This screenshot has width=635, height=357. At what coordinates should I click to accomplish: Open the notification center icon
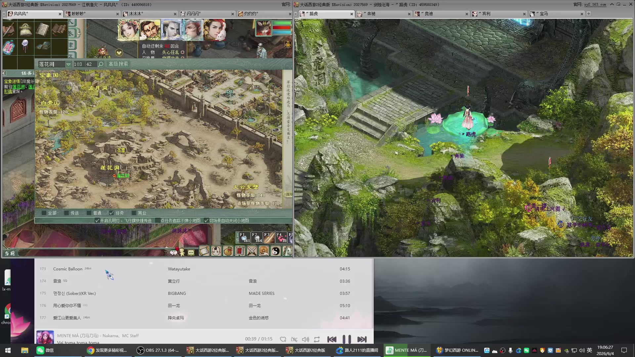click(x=624, y=350)
